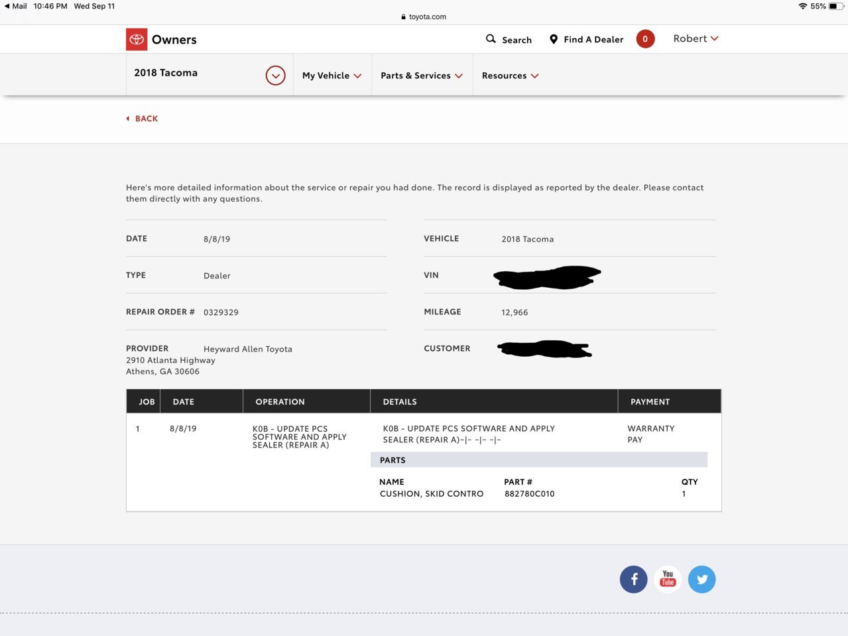Screen dimensions: 848x636
Task: Expand the 2018 Tacoma vehicle selector circle
Action: point(276,76)
